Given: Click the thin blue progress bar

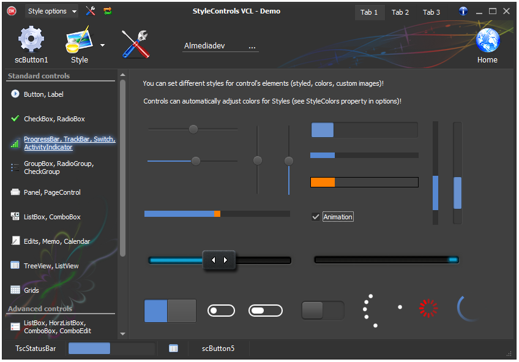Looking at the screenshot, I should tap(364, 156).
